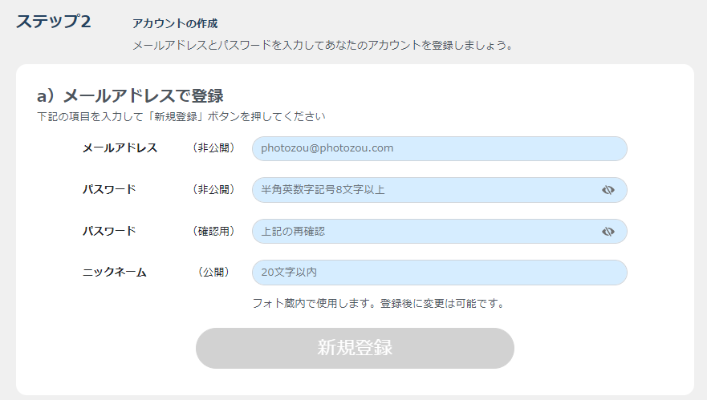
Task: Click the (非公開) note next to first パスワード
Action: tap(213, 189)
